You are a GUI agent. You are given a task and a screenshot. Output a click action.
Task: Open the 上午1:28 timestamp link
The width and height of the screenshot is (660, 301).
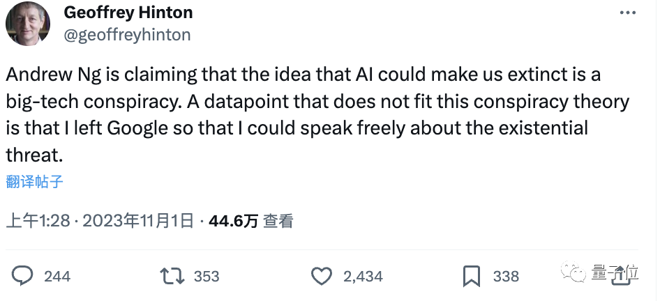point(38,222)
